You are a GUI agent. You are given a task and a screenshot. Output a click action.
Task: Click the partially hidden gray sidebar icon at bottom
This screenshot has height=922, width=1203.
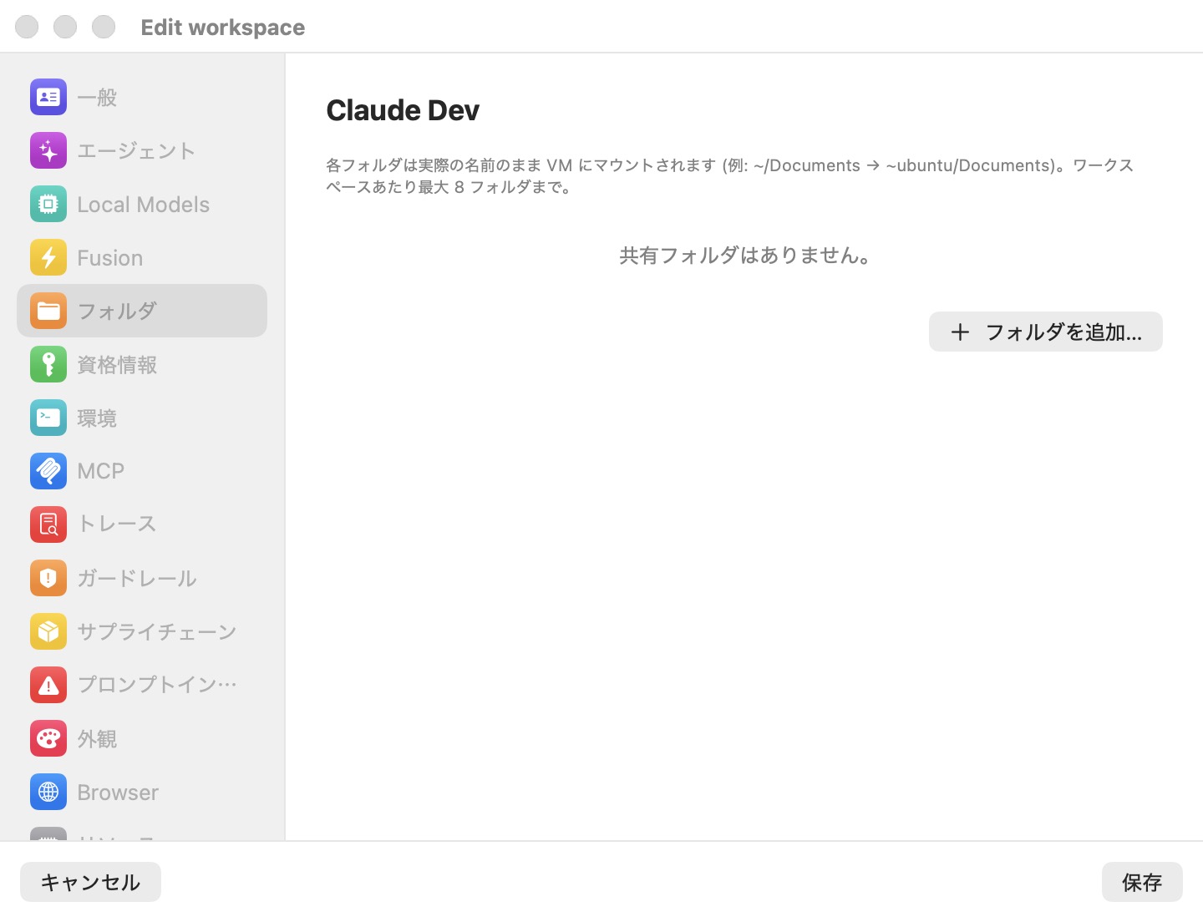pyautogui.click(x=48, y=833)
